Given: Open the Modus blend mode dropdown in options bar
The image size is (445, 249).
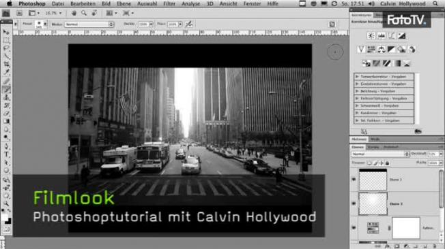Looking at the screenshot, I should click(89, 24).
